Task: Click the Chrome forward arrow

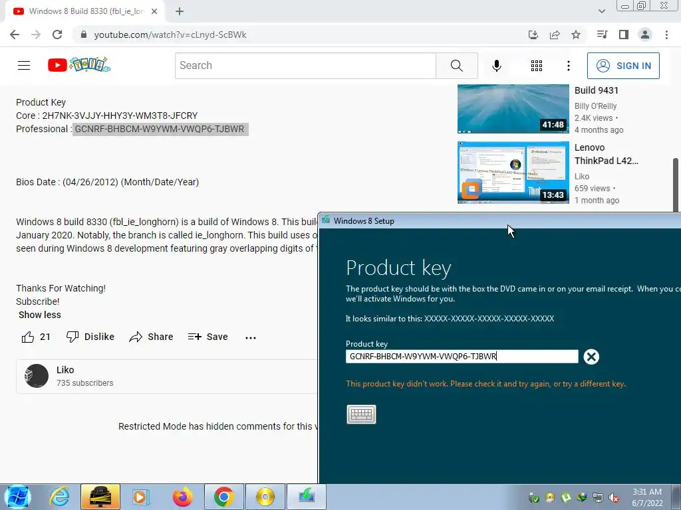Action: pos(36,35)
